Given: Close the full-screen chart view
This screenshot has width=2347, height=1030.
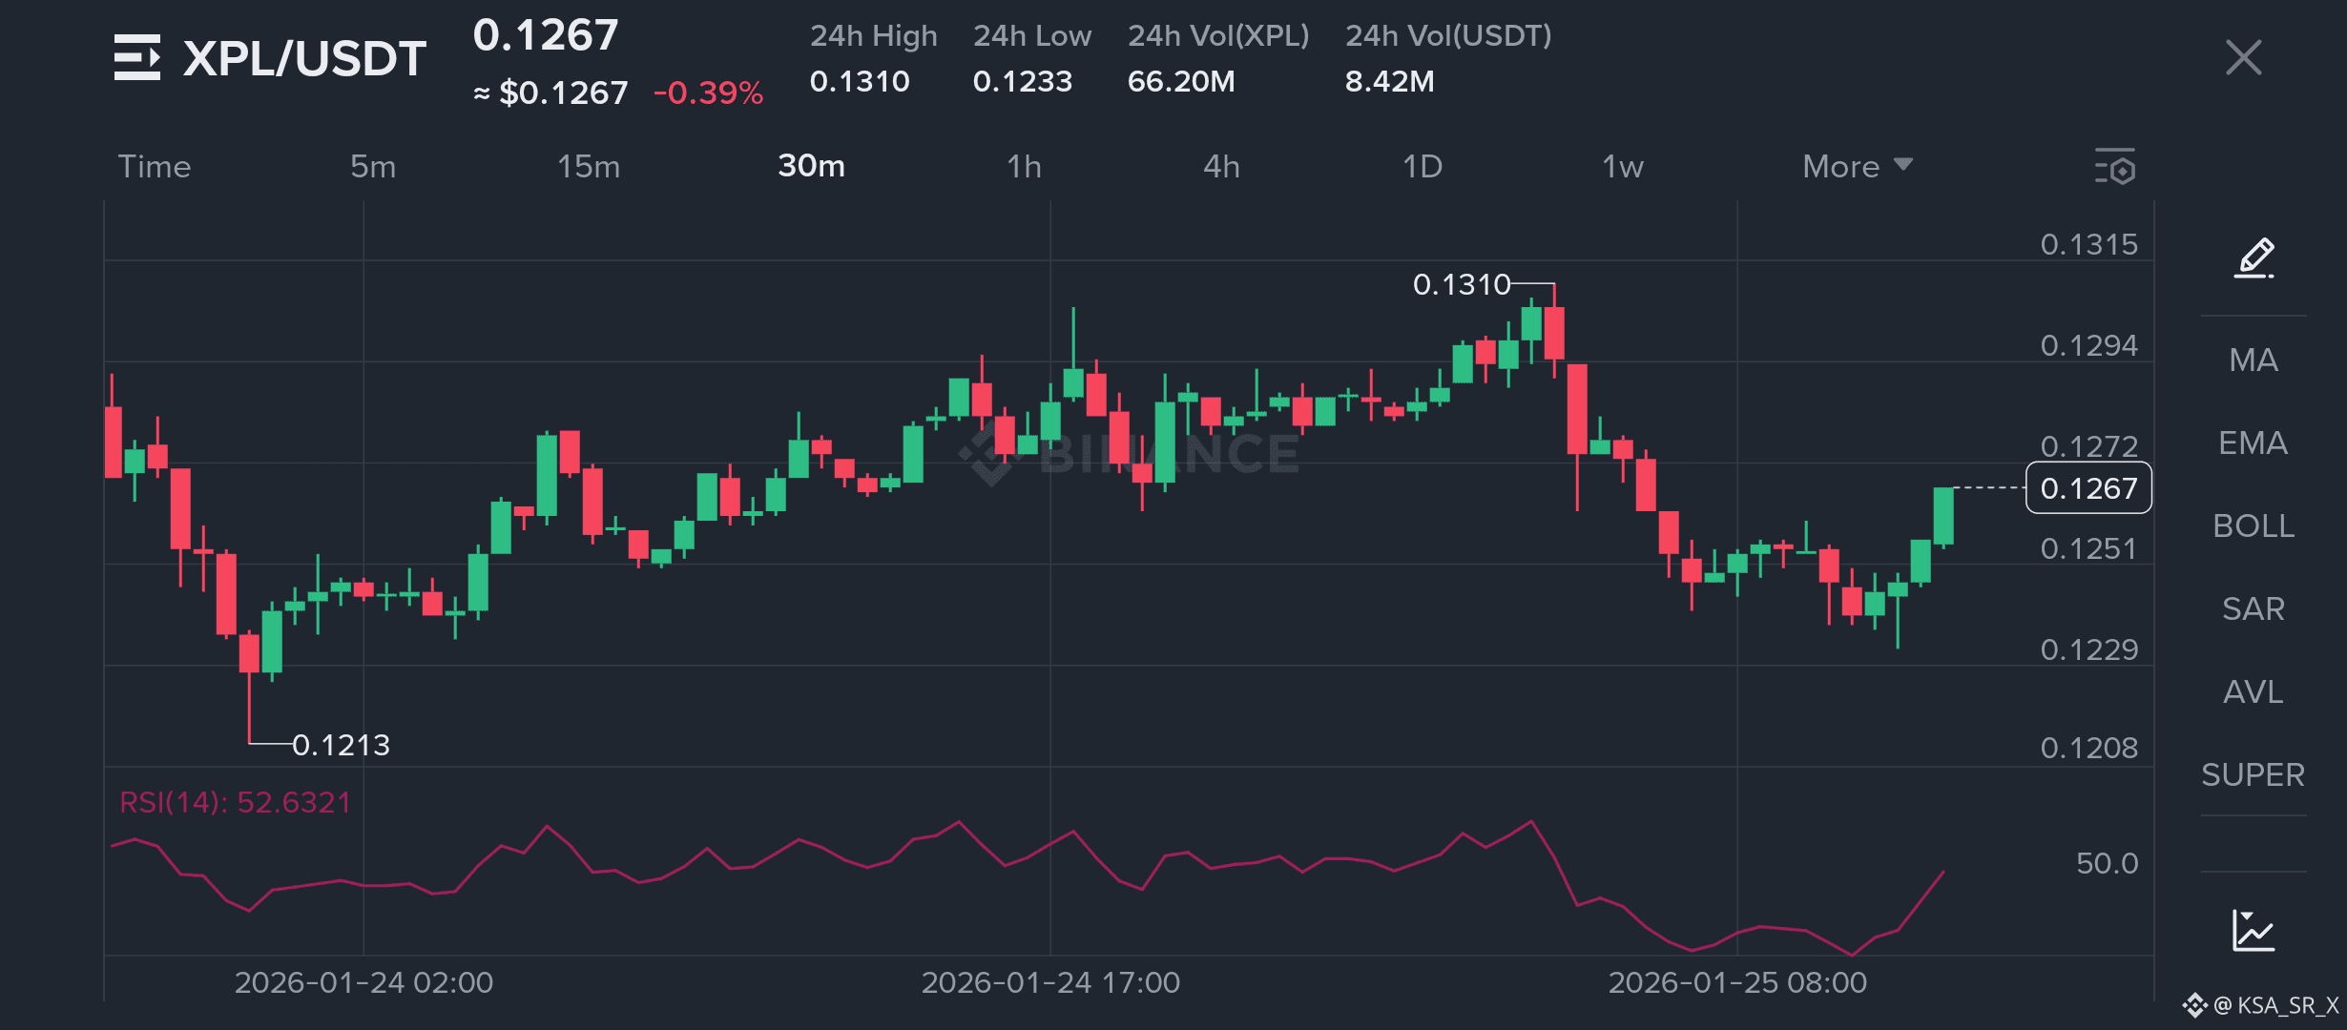Looking at the screenshot, I should (2243, 57).
